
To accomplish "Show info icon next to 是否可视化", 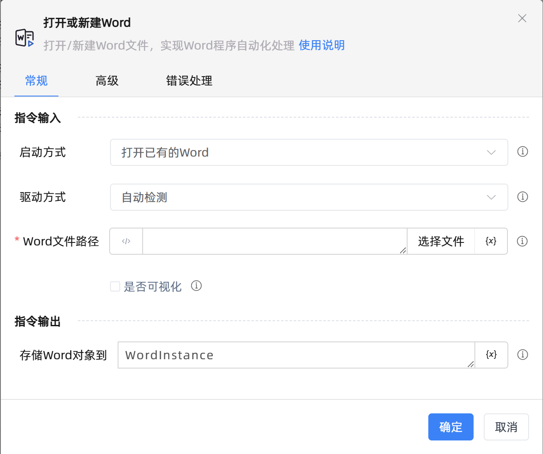I will coord(196,286).
